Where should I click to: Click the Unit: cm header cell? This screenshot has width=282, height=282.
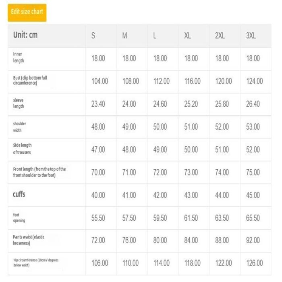coord(25,35)
